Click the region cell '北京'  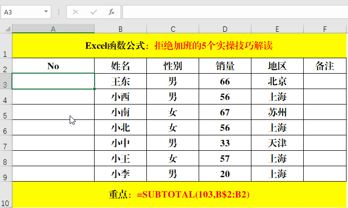pos(277,81)
